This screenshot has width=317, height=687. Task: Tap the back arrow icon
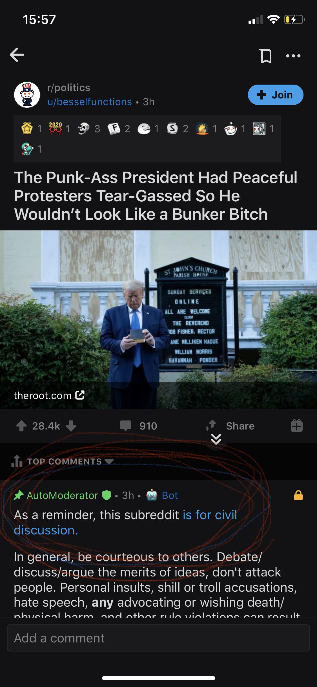coord(17,55)
